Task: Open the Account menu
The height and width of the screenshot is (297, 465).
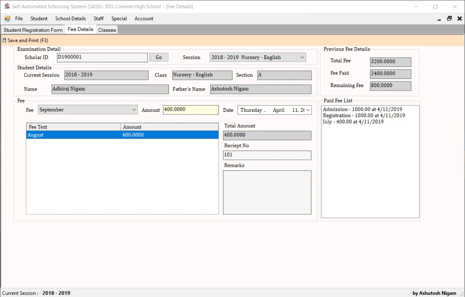Action: tap(144, 18)
